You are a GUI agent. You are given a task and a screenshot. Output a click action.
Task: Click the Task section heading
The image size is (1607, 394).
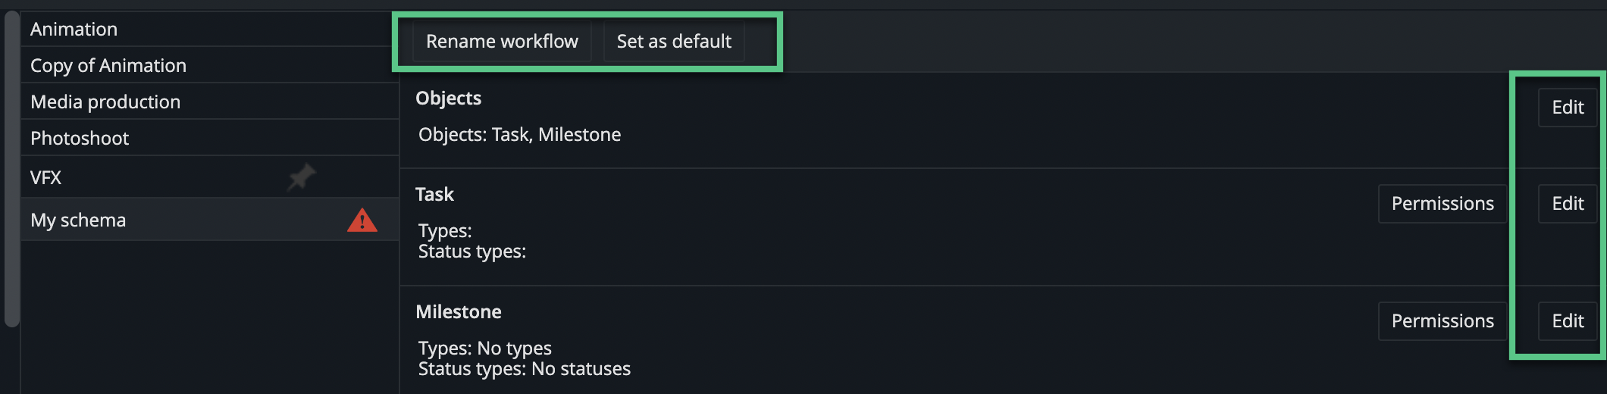pyautogui.click(x=434, y=195)
